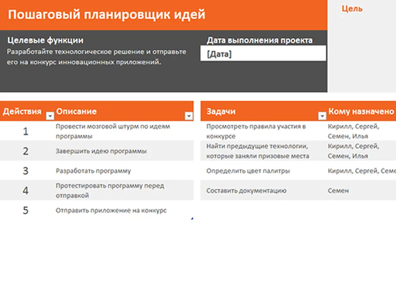Select assignee cell Кирилл, Сергей, Семен, Илья
396x304 pixels.
pyautogui.click(x=350, y=131)
